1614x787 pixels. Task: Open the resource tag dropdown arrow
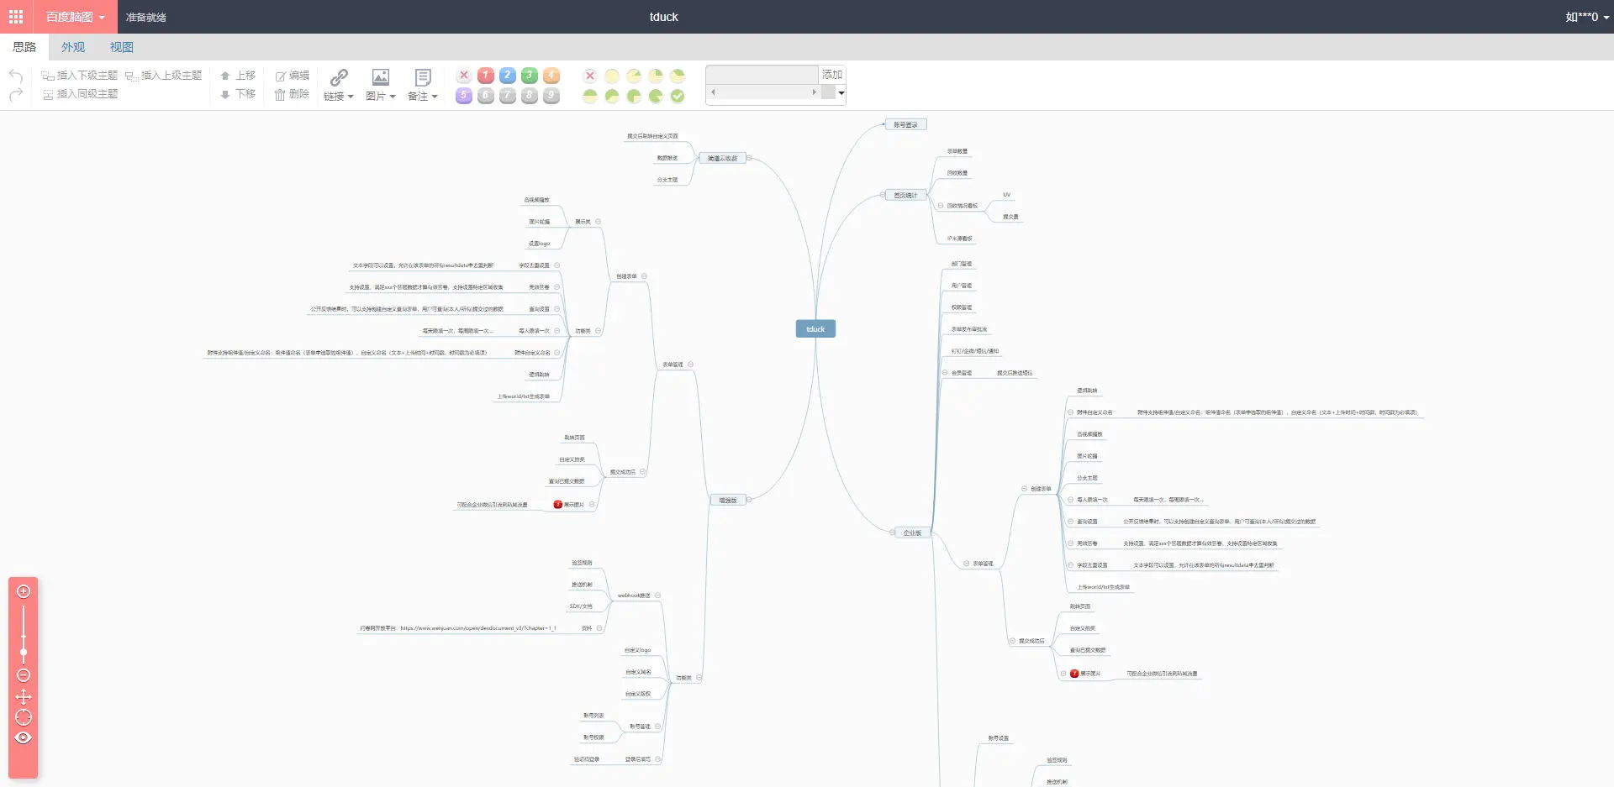841,93
